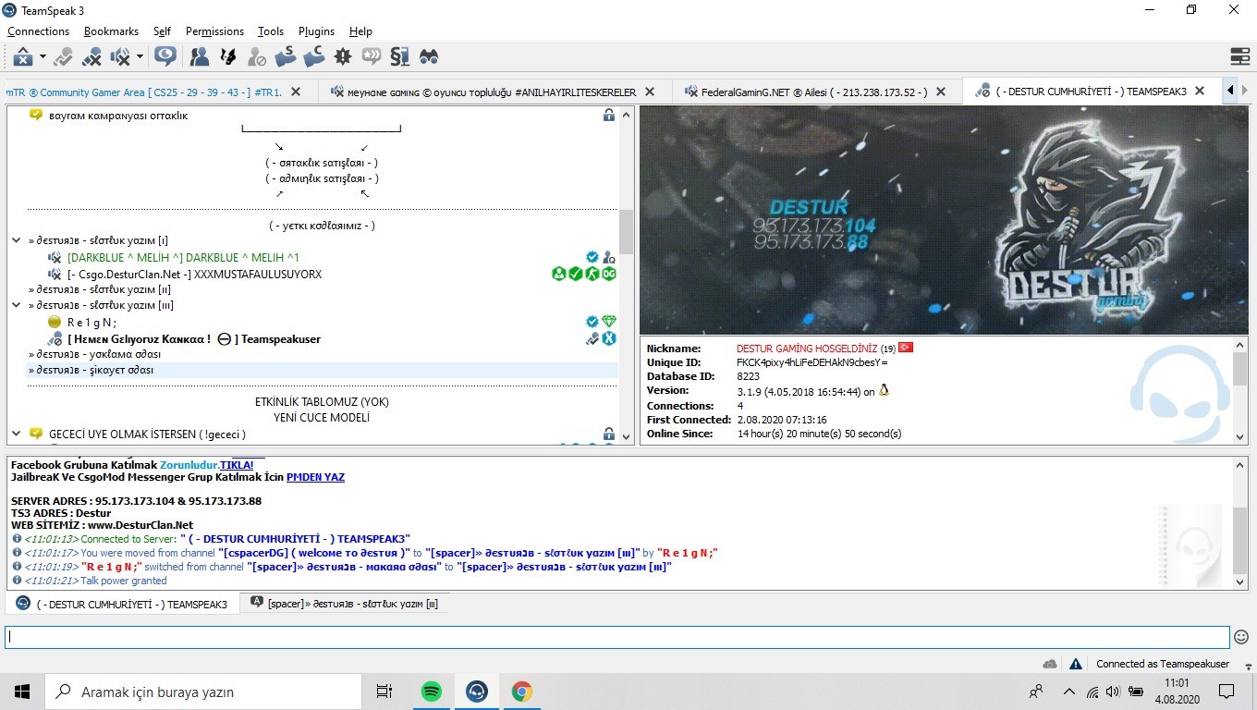Screen dimensions: 1257x710
Task: Select the DESTUR CUMHURİYETİ server chat tab
Action: pos(123,604)
